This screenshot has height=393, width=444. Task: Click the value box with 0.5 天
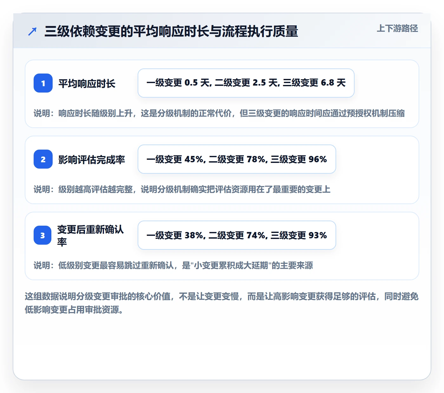tap(246, 83)
